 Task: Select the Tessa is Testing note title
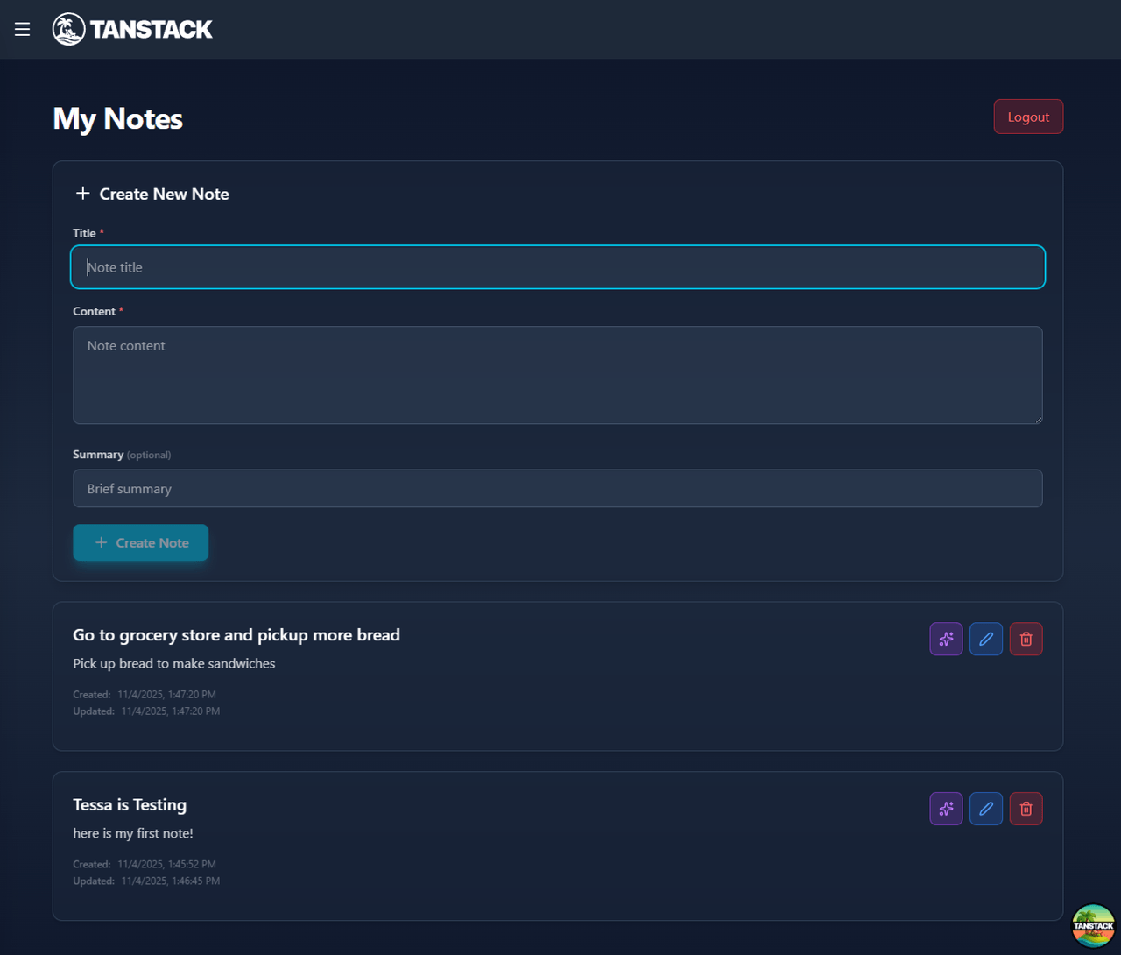pos(130,805)
